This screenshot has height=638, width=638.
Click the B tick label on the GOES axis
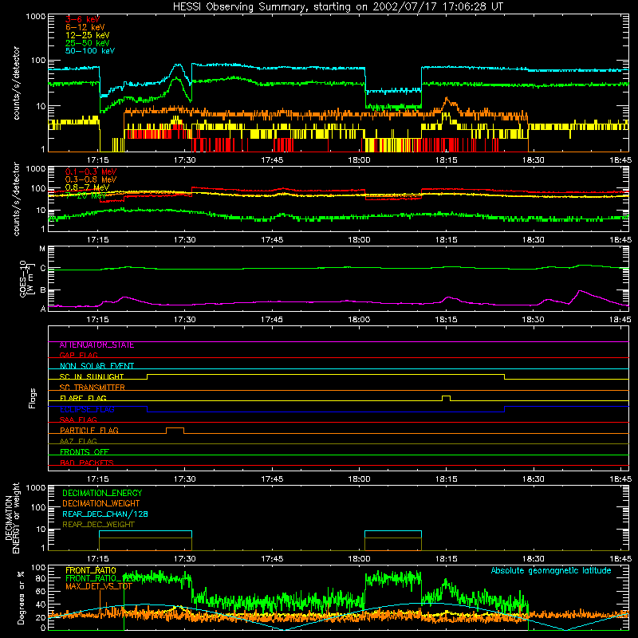[x=43, y=290]
